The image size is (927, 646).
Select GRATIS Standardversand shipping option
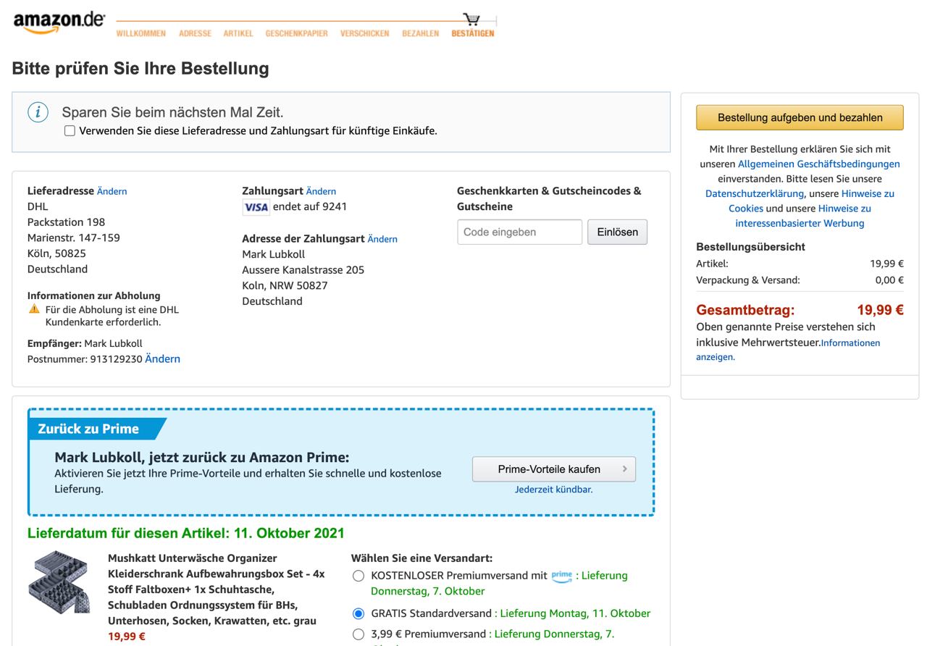click(358, 613)
